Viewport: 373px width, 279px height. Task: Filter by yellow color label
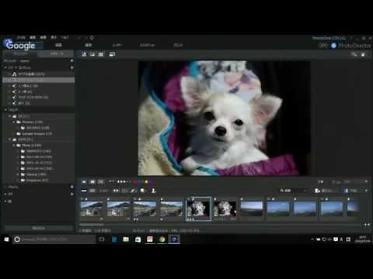[146, 182]
